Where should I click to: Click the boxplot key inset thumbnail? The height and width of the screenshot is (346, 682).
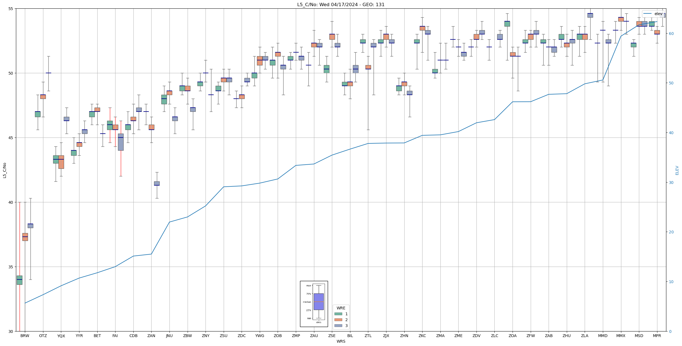pos(314,304)
